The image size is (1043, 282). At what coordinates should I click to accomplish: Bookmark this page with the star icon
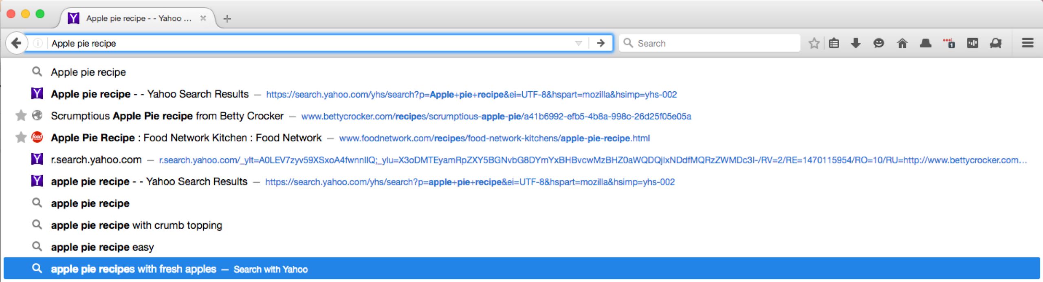[x=814, y=43]
